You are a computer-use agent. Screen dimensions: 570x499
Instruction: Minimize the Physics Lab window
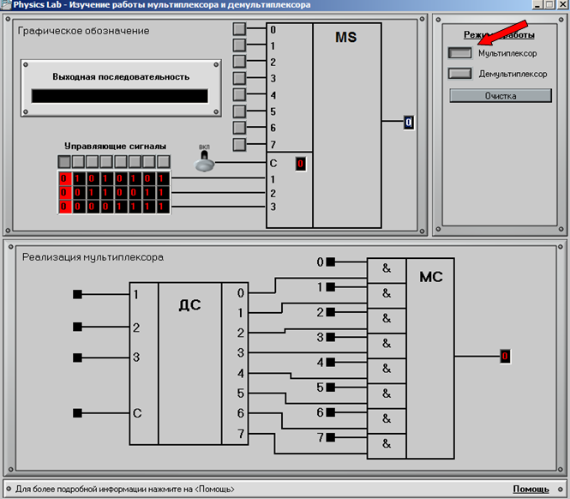click(x=537, y=5)
